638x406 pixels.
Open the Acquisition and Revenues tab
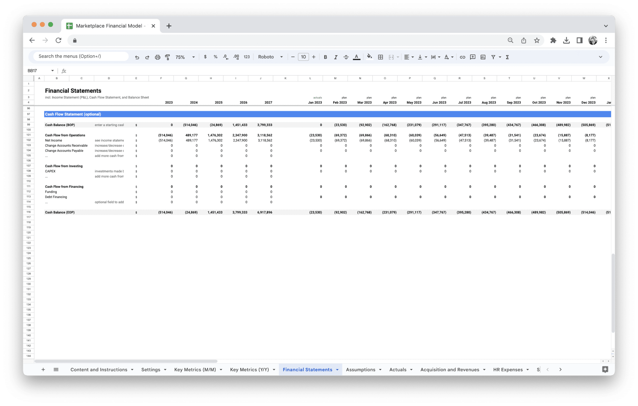450,370
